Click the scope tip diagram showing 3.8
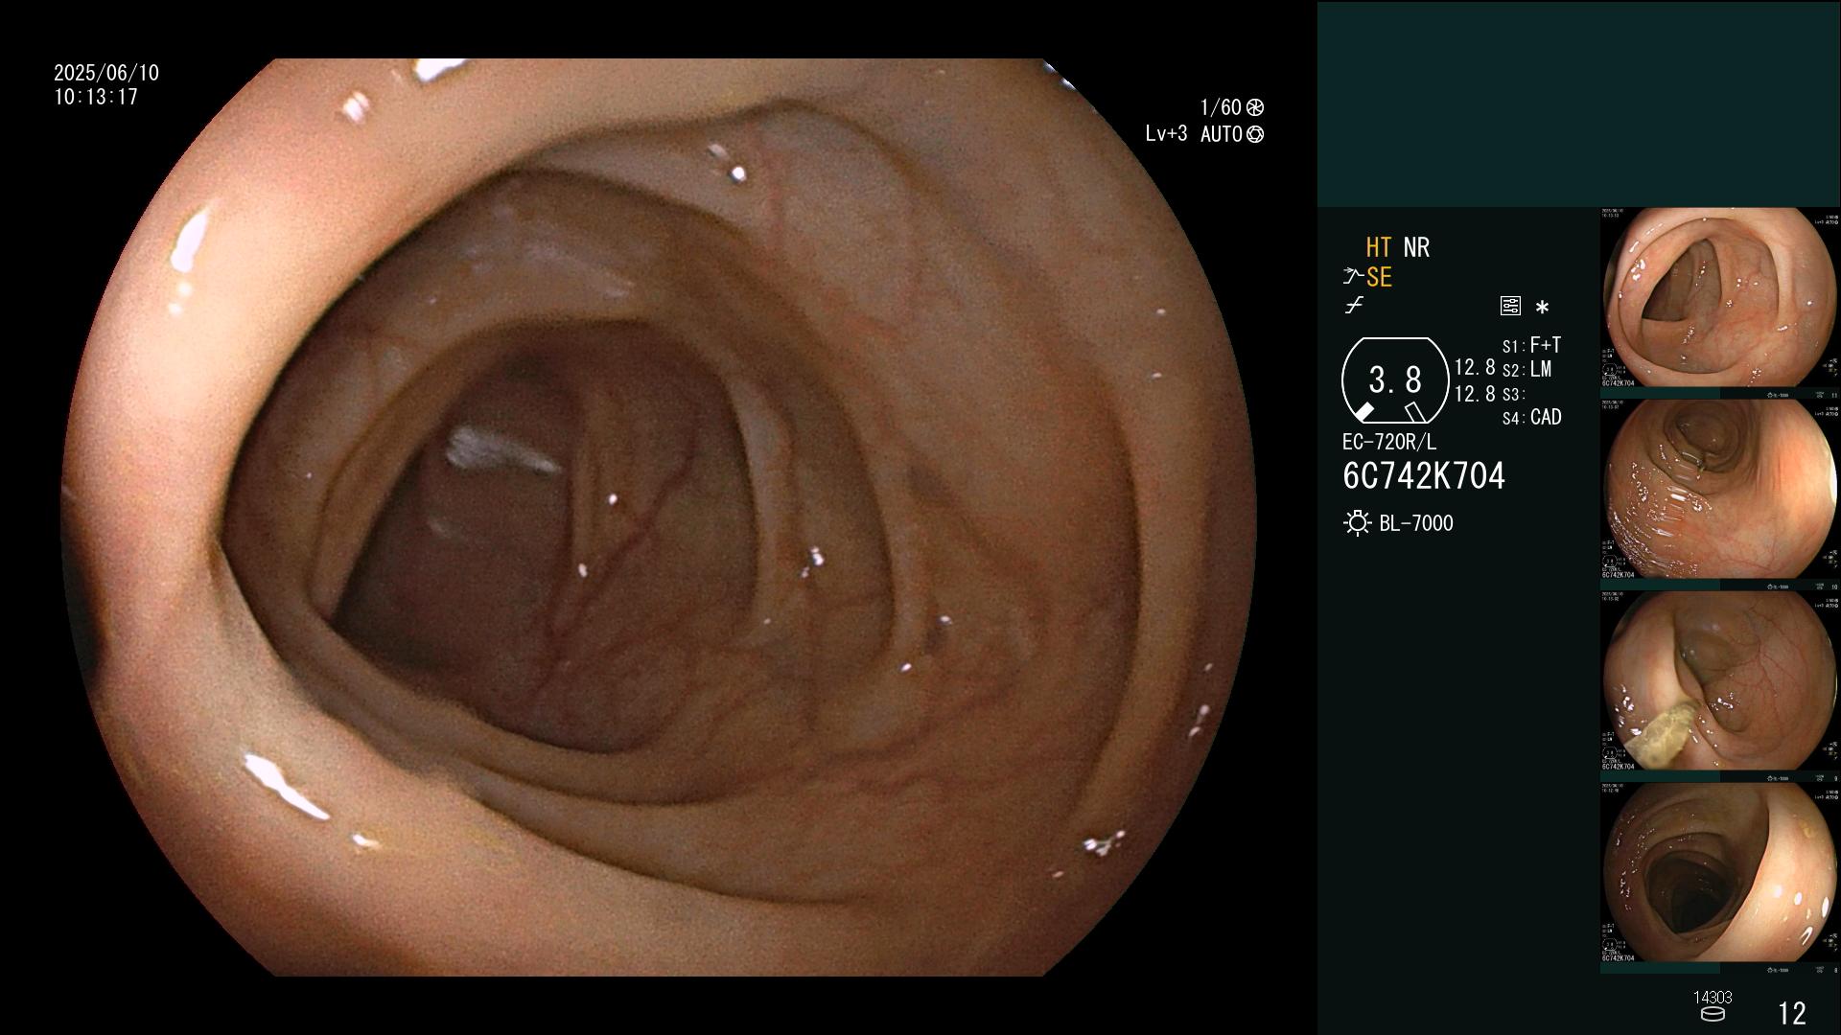 (1394, 380)
